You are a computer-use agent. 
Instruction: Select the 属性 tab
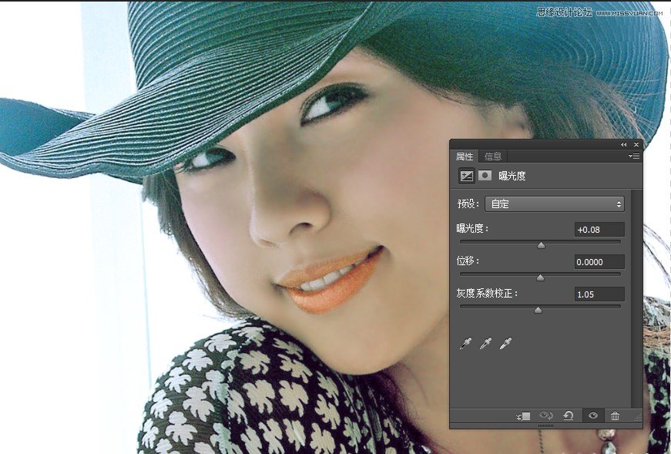click(x=466, y=156)
